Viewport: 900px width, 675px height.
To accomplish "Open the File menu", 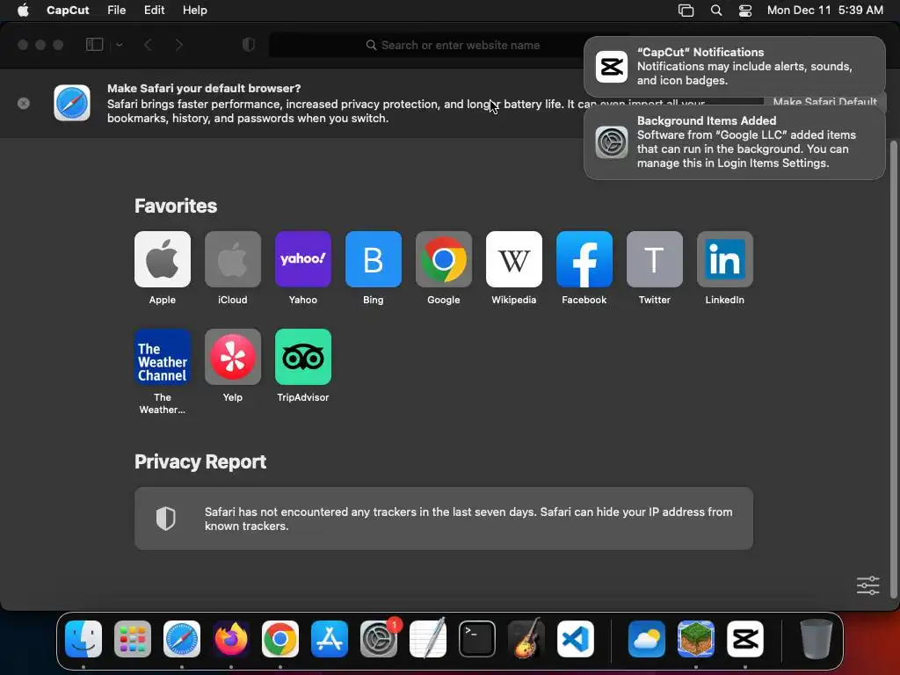I will pos(117,11).
